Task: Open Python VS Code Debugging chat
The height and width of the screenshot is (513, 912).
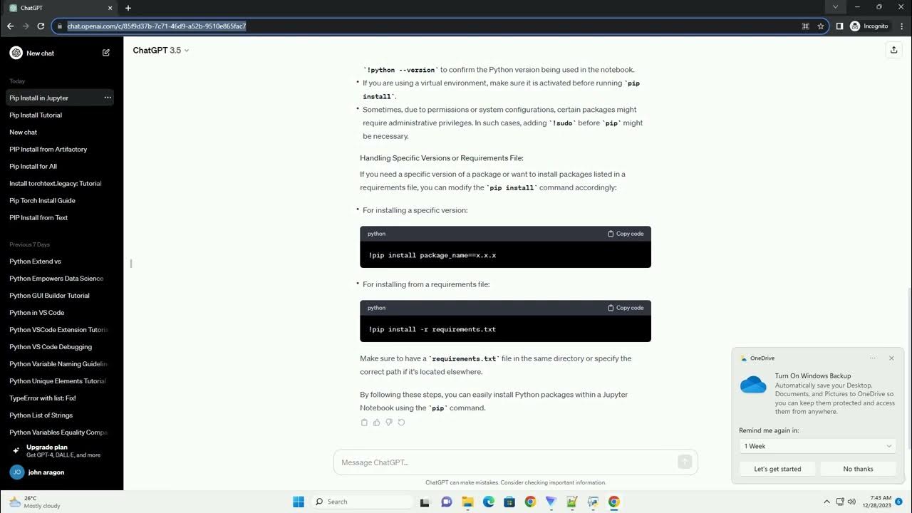Action: [61, 346]
